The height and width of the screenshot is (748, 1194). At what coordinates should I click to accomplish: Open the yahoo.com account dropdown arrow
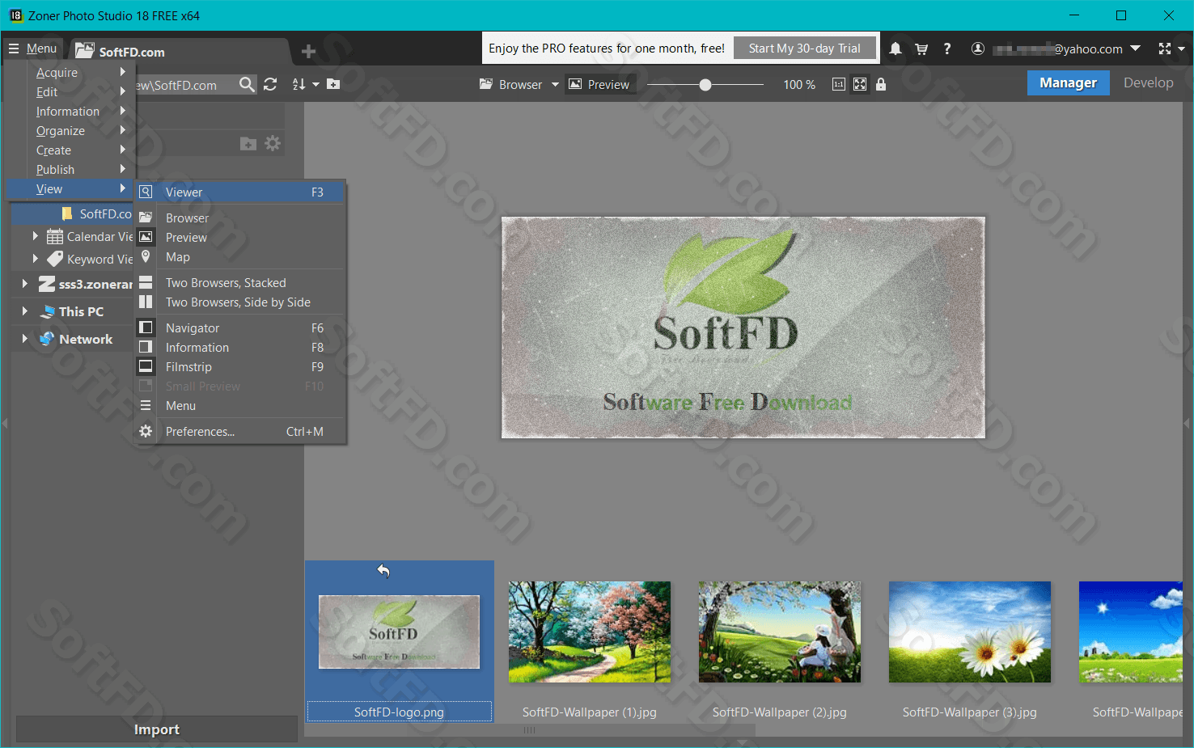pos(1135,49)
